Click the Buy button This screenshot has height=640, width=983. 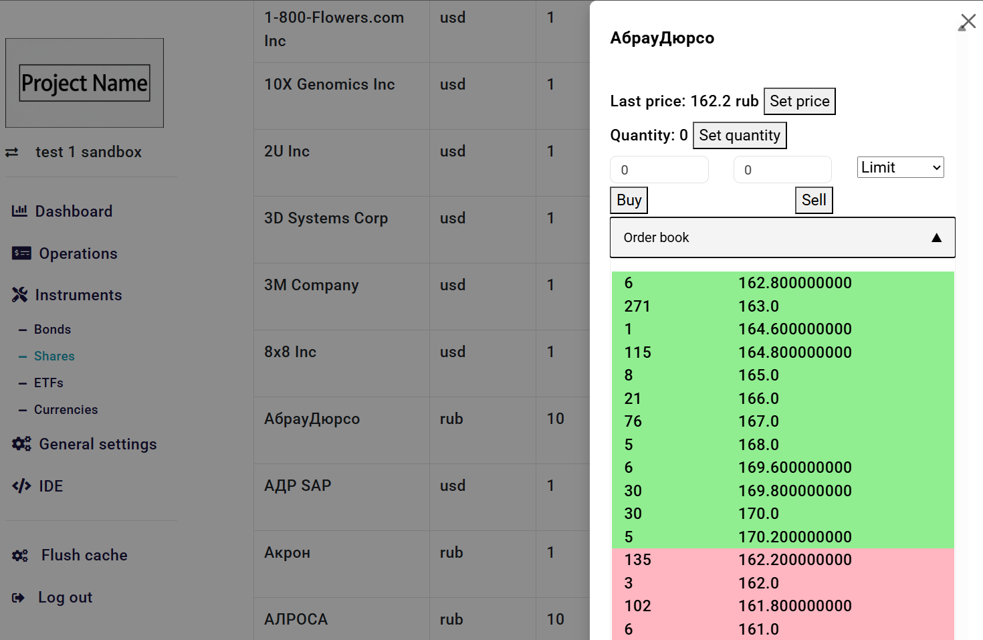point(629,200)
